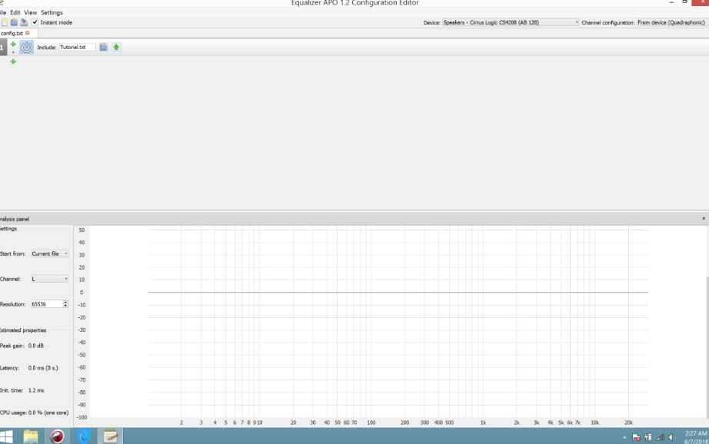Open the included file with the green arrow
The image size is (709, 444).
pyautogui.click(x=116, y=47)
